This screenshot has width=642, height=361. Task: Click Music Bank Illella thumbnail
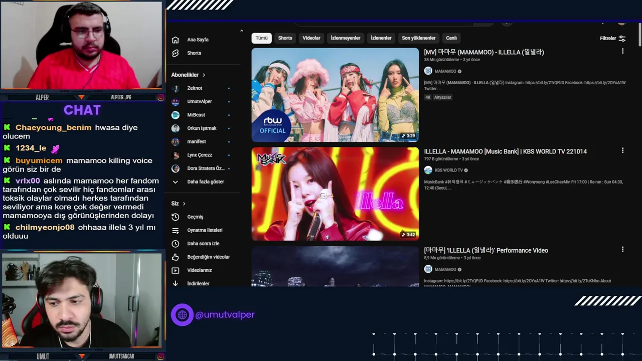tap(335, 194)
